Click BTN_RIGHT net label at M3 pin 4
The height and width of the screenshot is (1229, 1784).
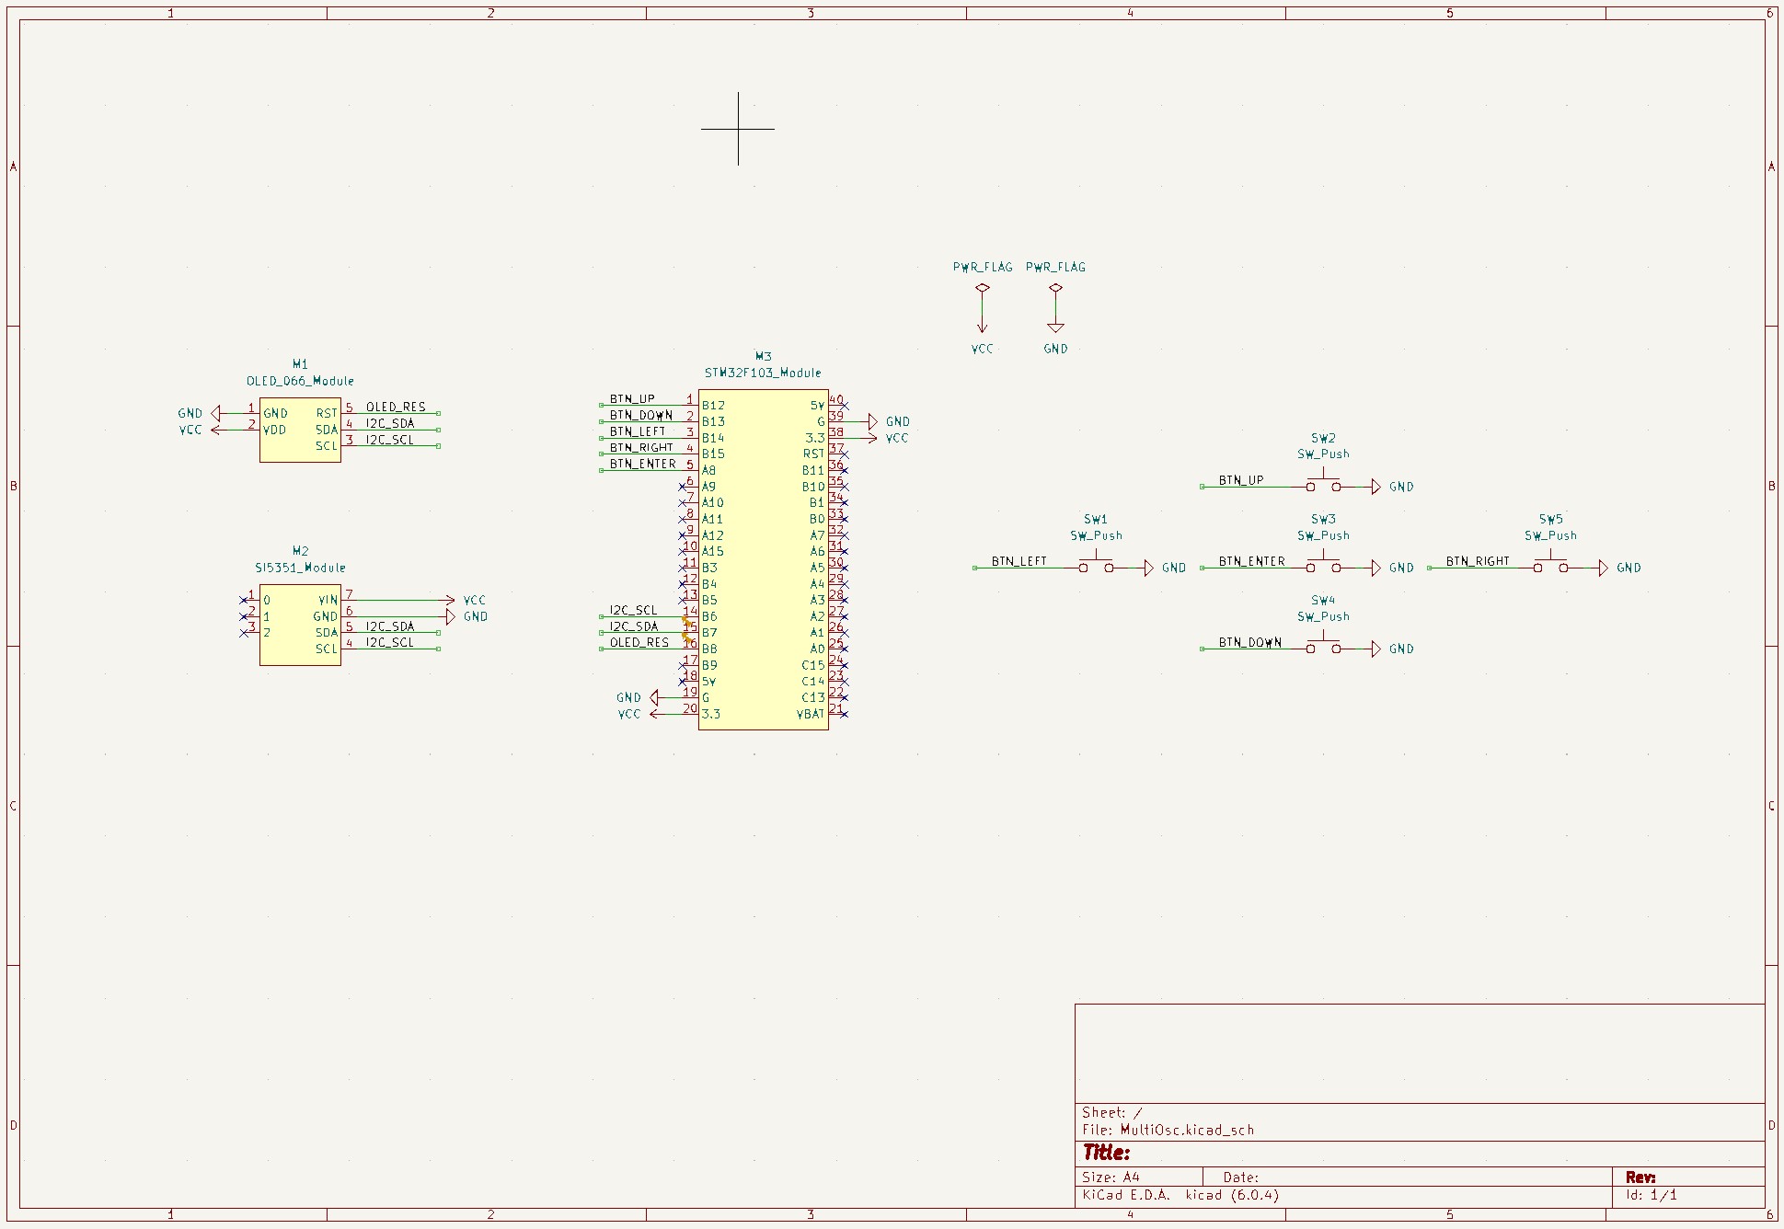point(641,448)
